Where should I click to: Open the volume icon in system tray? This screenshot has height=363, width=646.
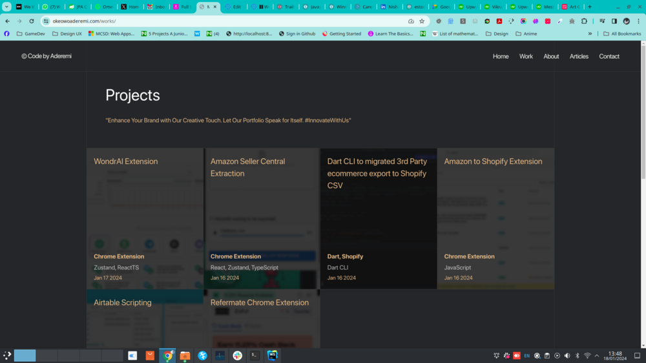click(567, 355)
